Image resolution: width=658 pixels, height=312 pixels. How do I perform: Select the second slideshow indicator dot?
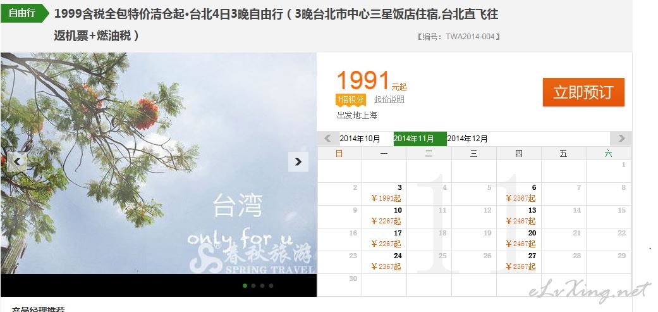pos(253,285)
